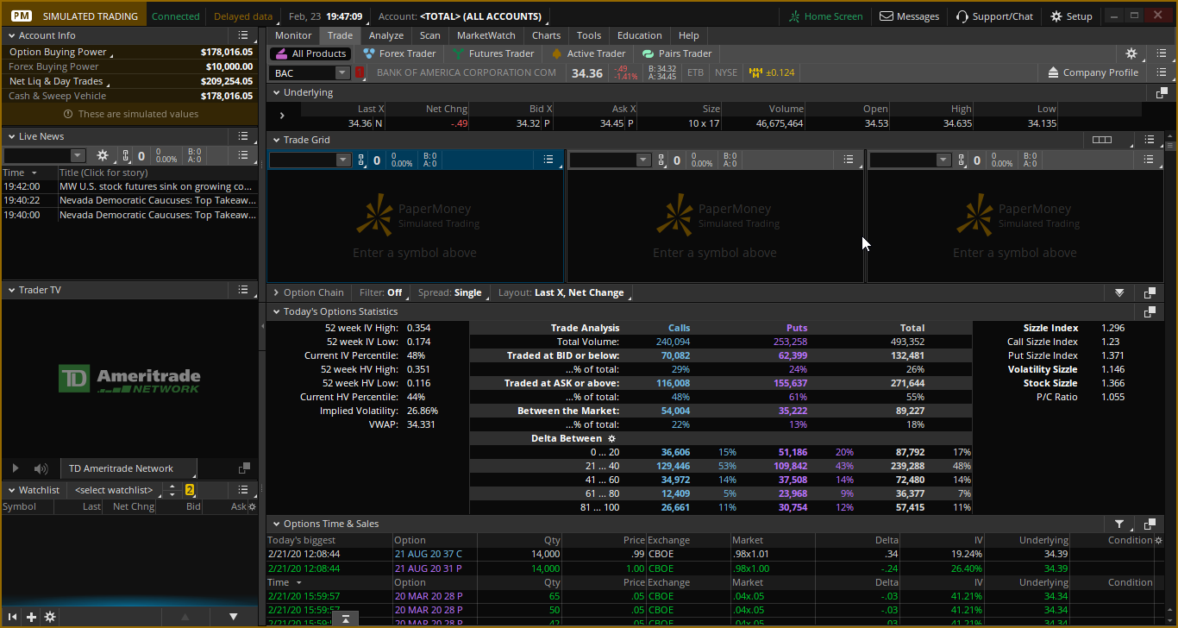Open the Spread: Single dropdown
The height and width of the screenshot is (628, 1178).
click(450, 292)
